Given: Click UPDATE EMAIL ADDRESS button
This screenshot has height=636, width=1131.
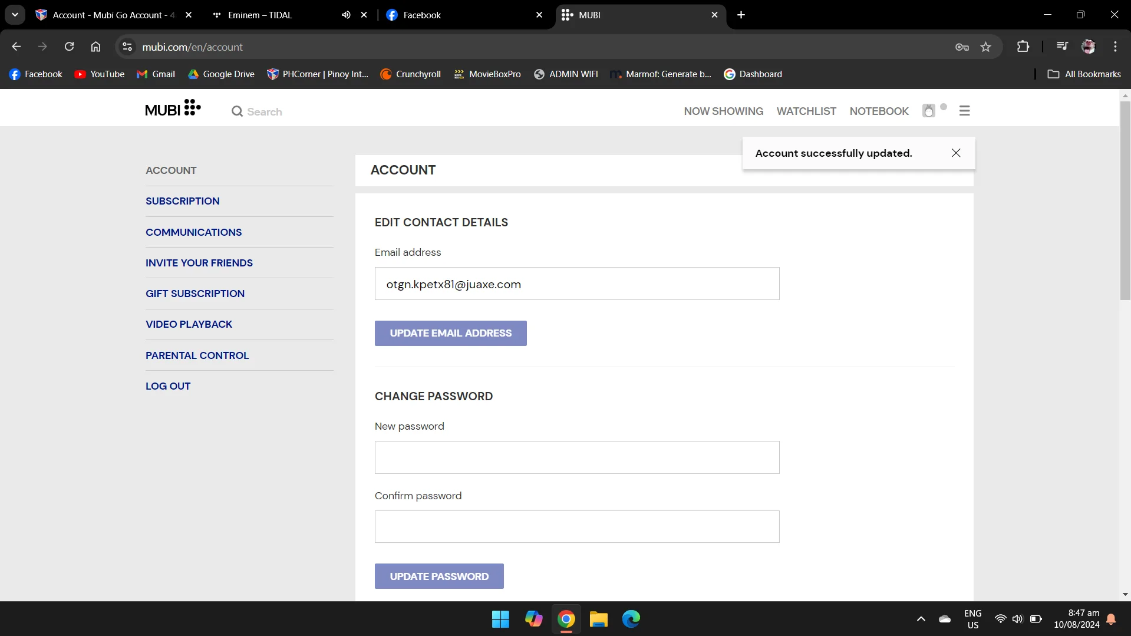Looking at the screenshot, I should coord(451,333).
